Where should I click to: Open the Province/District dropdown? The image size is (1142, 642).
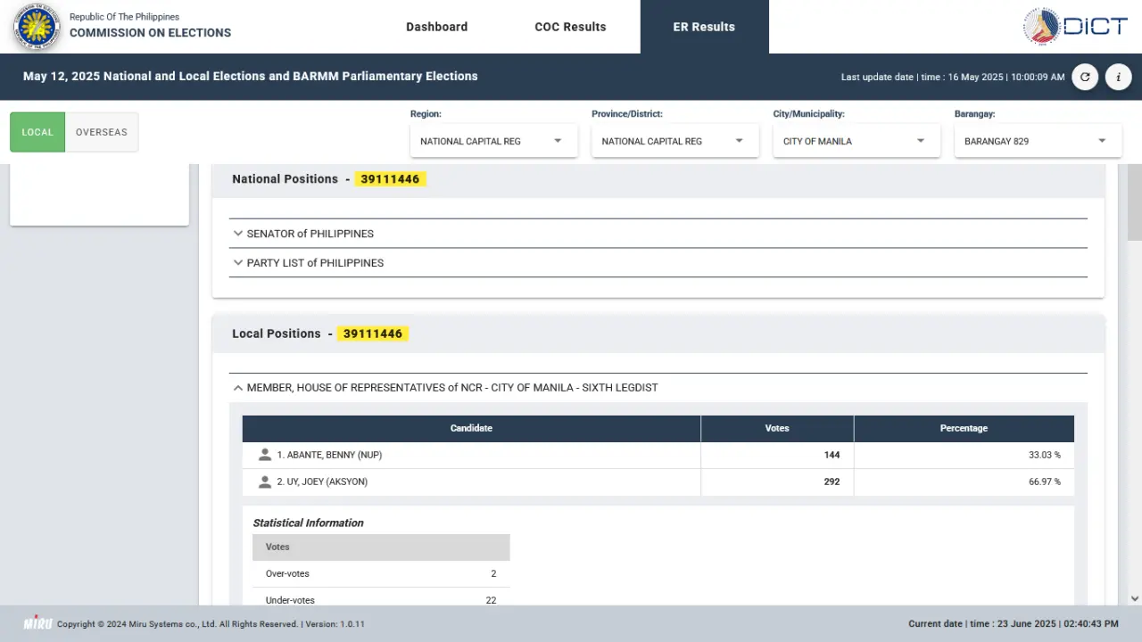(x=675, y=141)
